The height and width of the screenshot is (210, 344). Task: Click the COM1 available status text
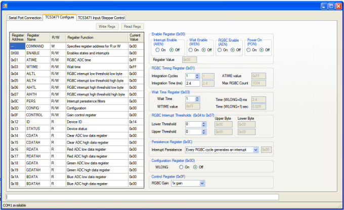coord(15,205)
